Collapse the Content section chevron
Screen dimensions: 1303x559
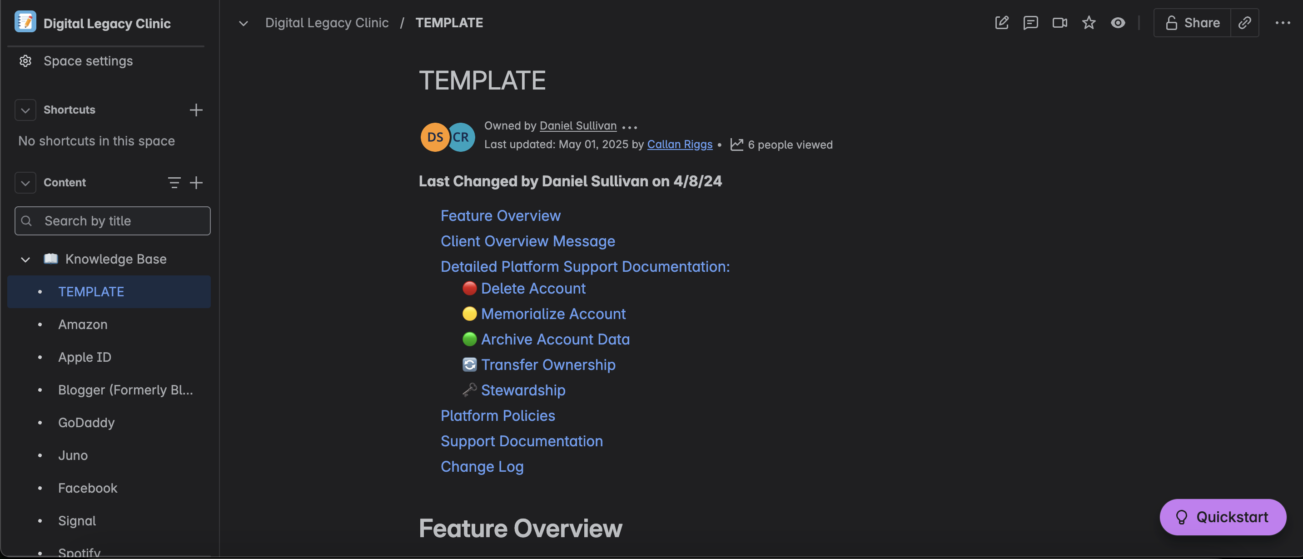pyautogui.click(x=25, y=183)
